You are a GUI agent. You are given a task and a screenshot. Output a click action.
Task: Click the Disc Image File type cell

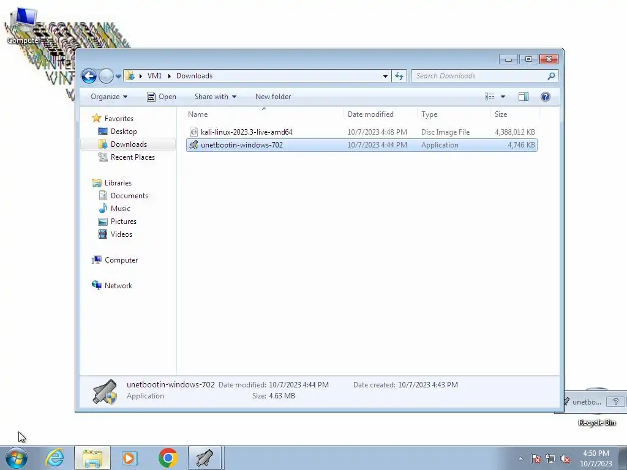(x=445, y=132)
